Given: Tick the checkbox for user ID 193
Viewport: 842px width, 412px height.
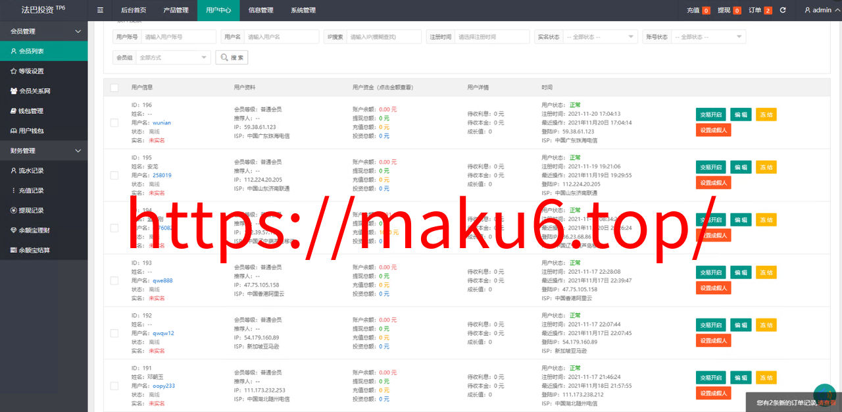Looking at the screenshot, I should click(x=114, y=280).
